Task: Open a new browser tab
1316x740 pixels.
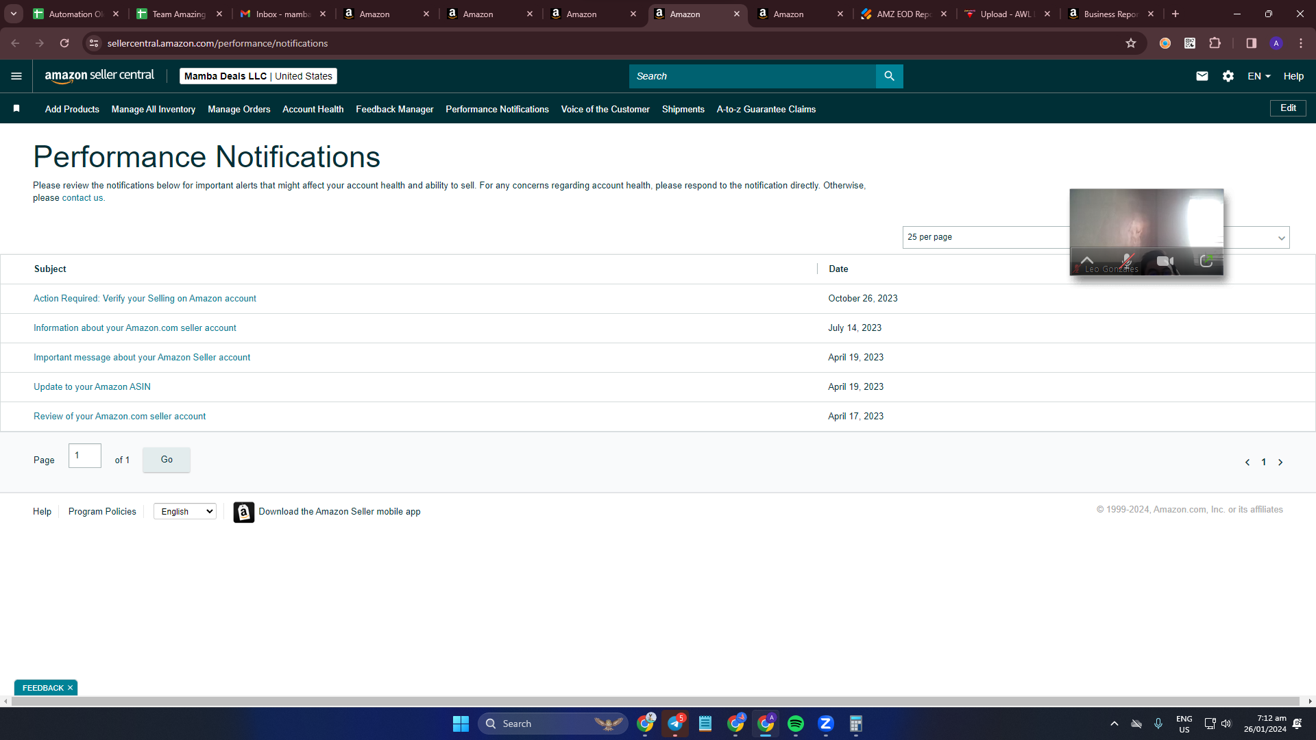Action: [x=1175, y=14]
